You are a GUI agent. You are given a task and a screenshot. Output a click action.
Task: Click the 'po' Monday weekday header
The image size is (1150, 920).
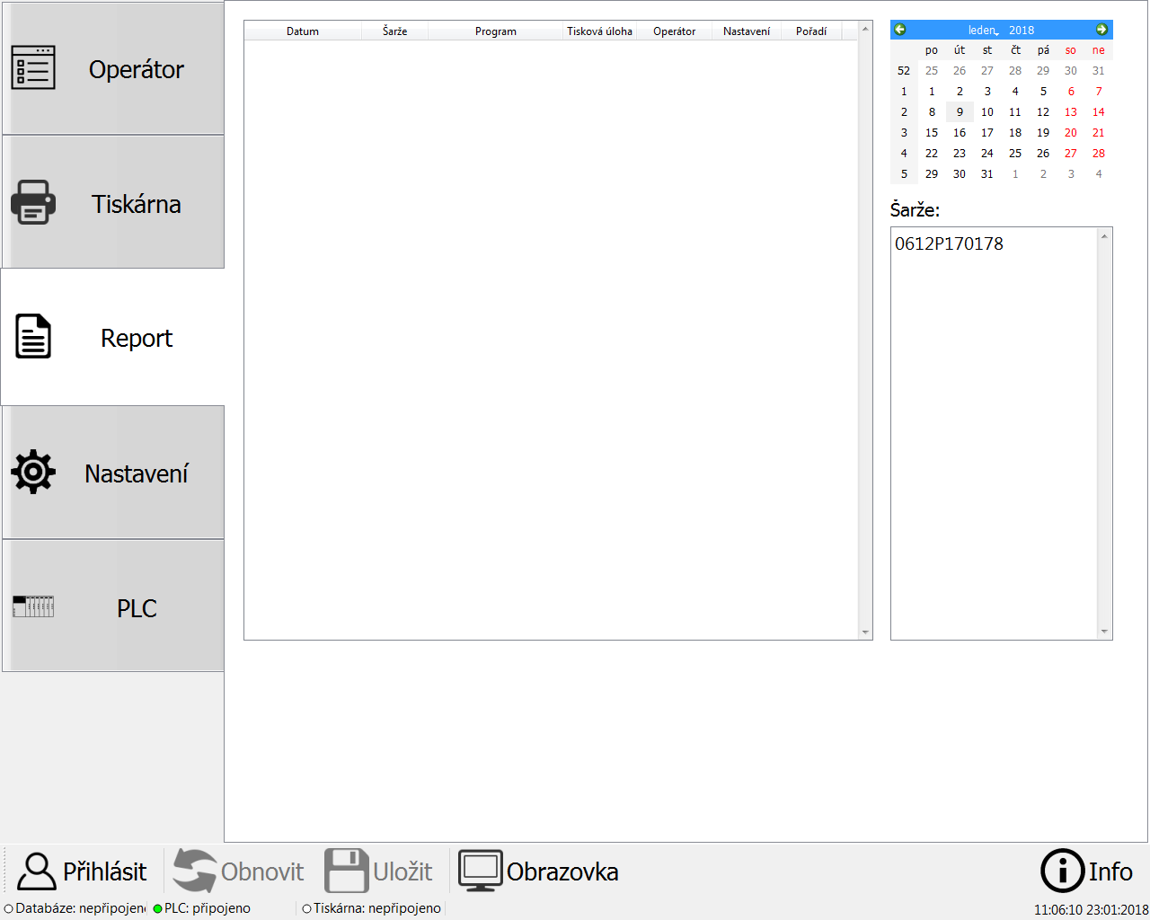(932, 50)
